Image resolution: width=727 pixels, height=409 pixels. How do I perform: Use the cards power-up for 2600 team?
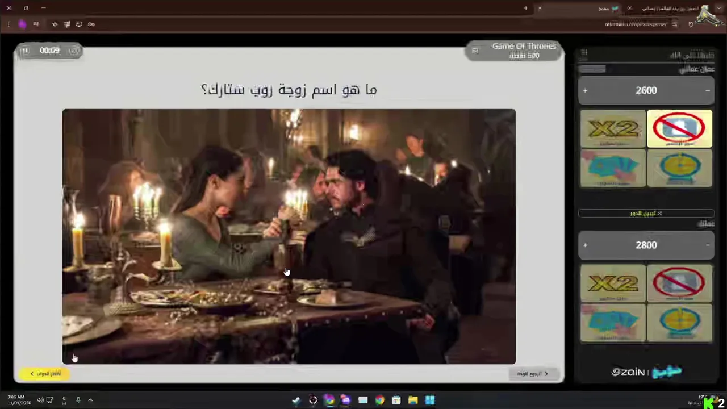613,168
